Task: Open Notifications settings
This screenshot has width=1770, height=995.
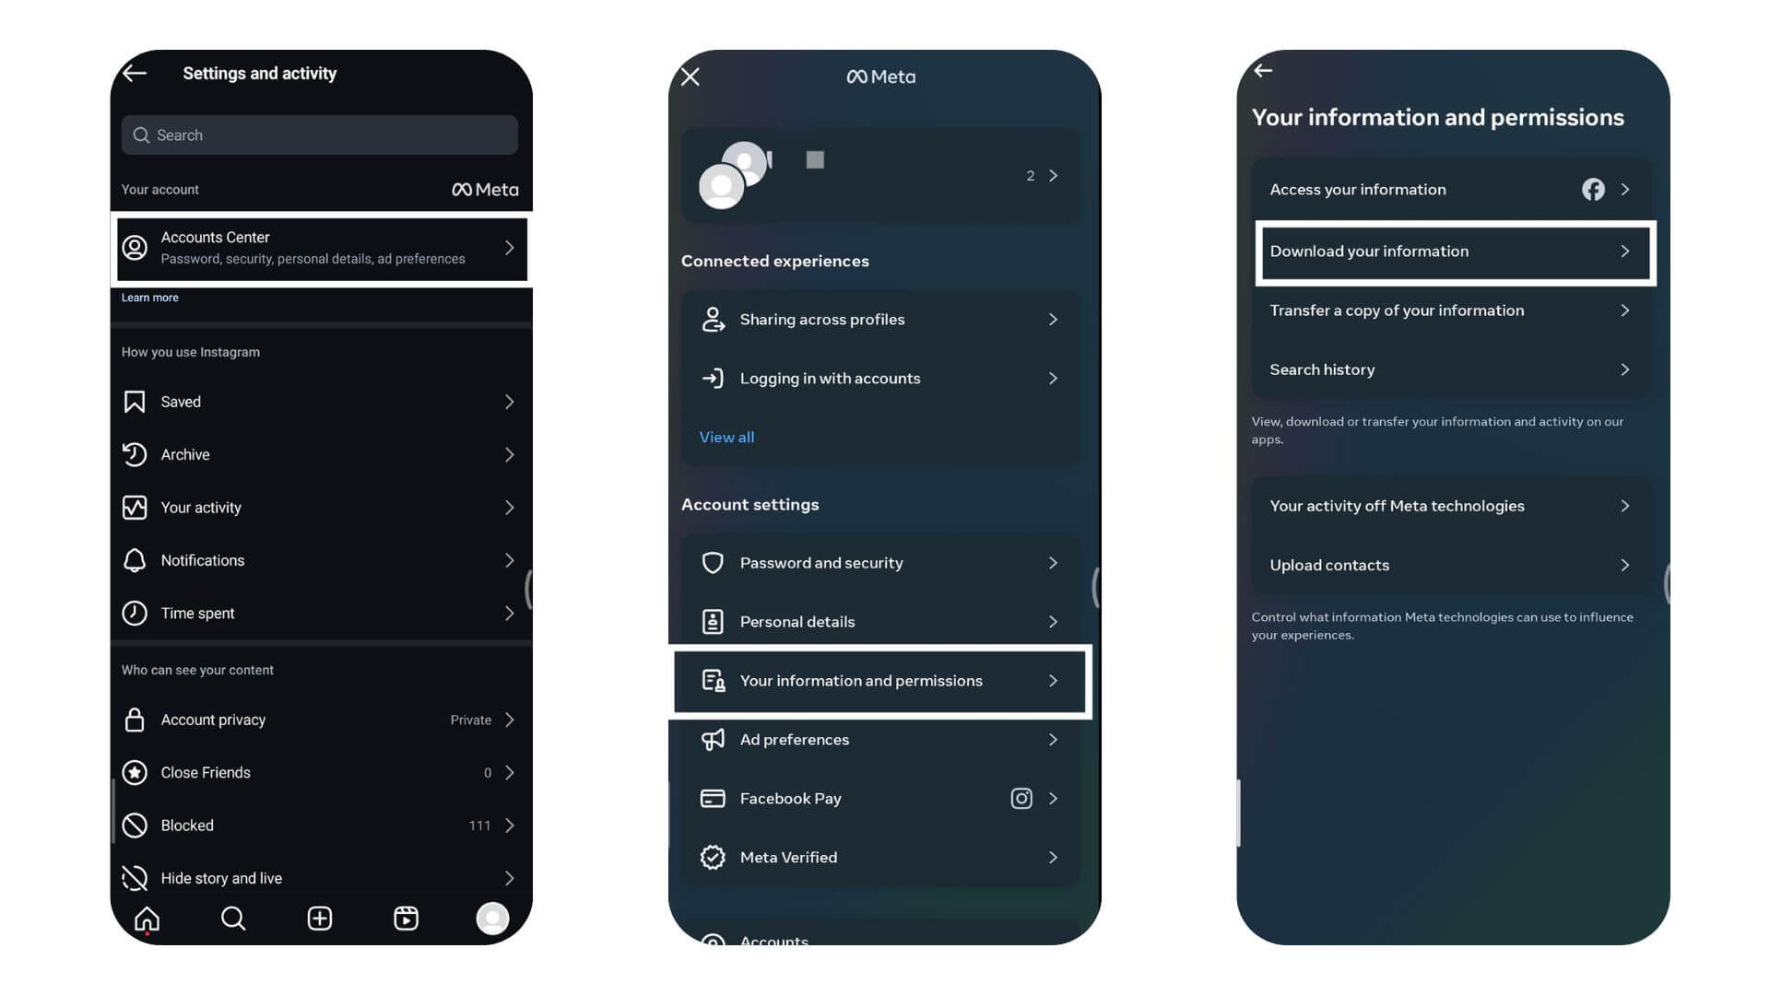Action: point(320,560)
